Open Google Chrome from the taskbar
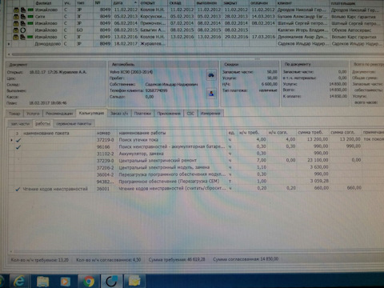 89,281
